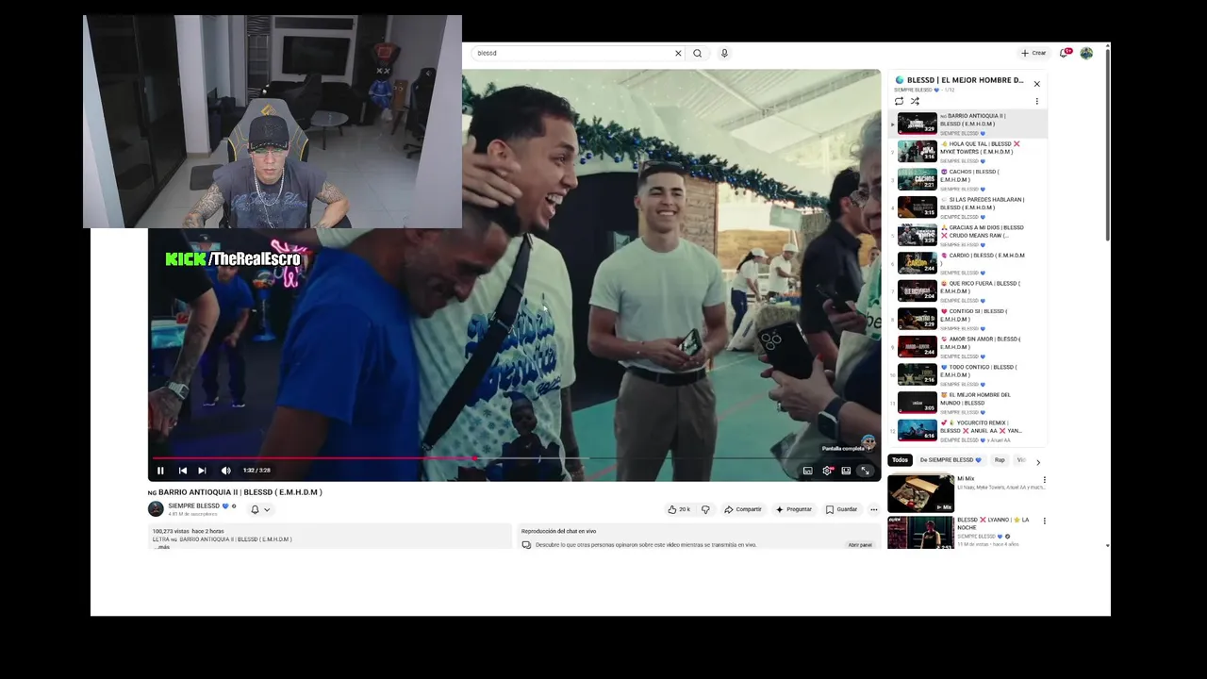Image resolution: width=1207 pixels, height=679 pixels.
Task: Toggle subtitles in the player controls
Action: [x=807, y=471]
